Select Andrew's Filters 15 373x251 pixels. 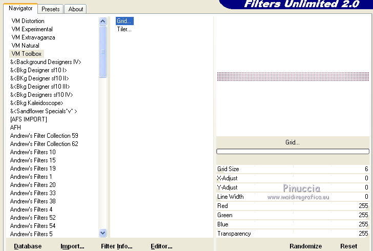click(x=33, y=160)
